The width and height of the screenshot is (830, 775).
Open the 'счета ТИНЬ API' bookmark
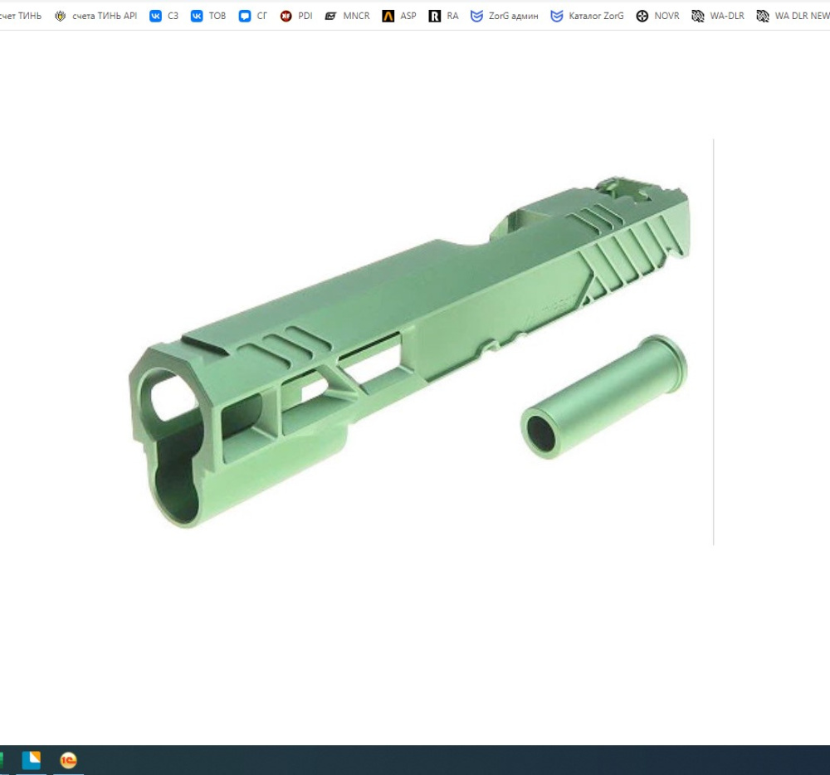coord(95,16)
